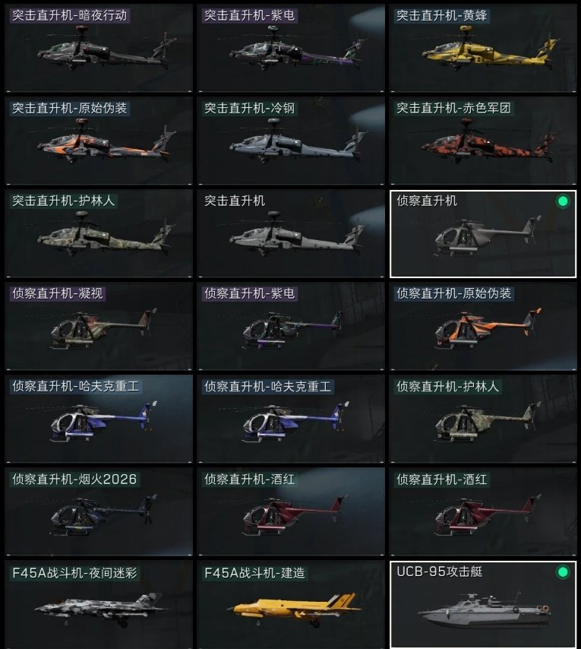Select the 侦察直升机-护林人 camo helicopter

click(483, 419)
